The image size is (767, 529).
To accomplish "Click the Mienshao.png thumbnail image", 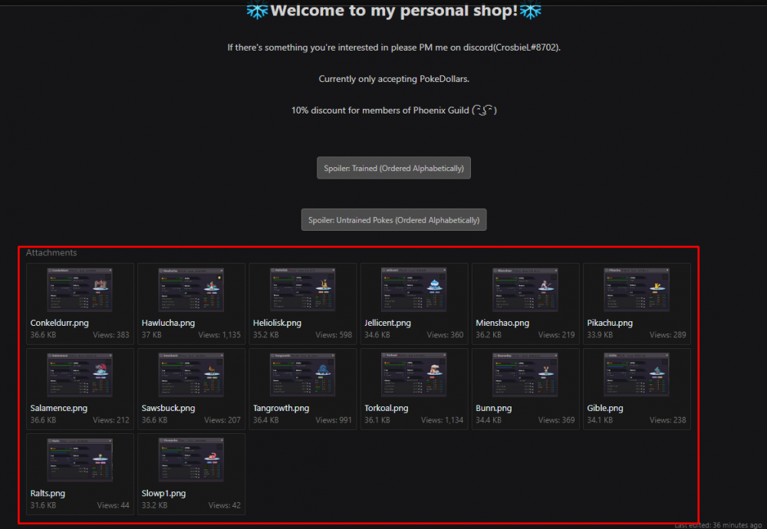I will [x=525, y=290].
